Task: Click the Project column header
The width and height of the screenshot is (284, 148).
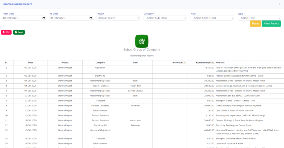Action: tap(65, 63)
